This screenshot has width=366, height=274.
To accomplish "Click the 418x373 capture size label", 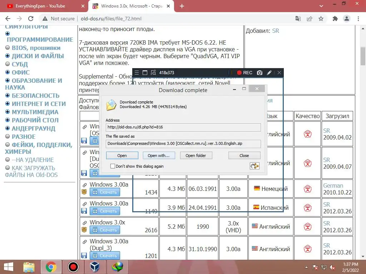I will 167,73.
